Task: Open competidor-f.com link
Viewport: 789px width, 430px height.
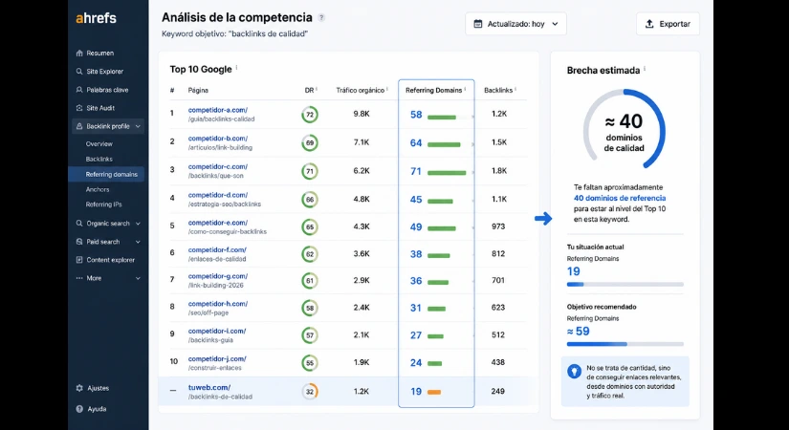Action: click(217, 249)
